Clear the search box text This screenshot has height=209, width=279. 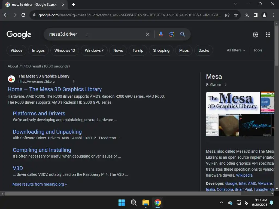147,34
